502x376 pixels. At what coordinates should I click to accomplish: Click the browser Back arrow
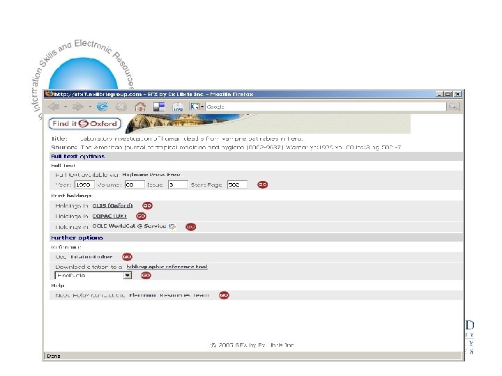tap(54, 107)
